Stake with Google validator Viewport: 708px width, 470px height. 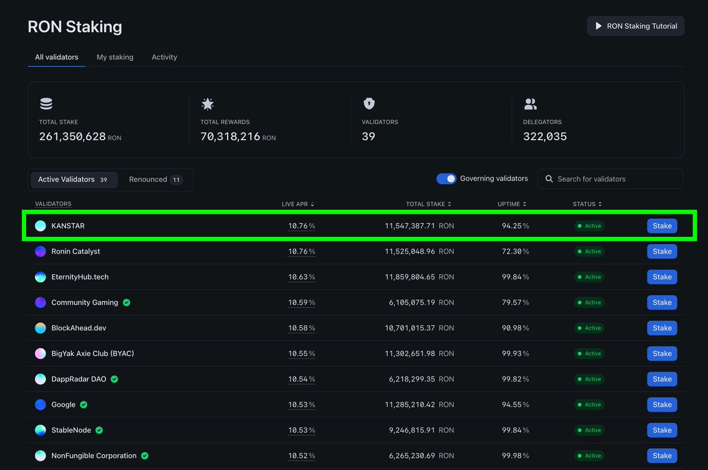tap(662, 405)
